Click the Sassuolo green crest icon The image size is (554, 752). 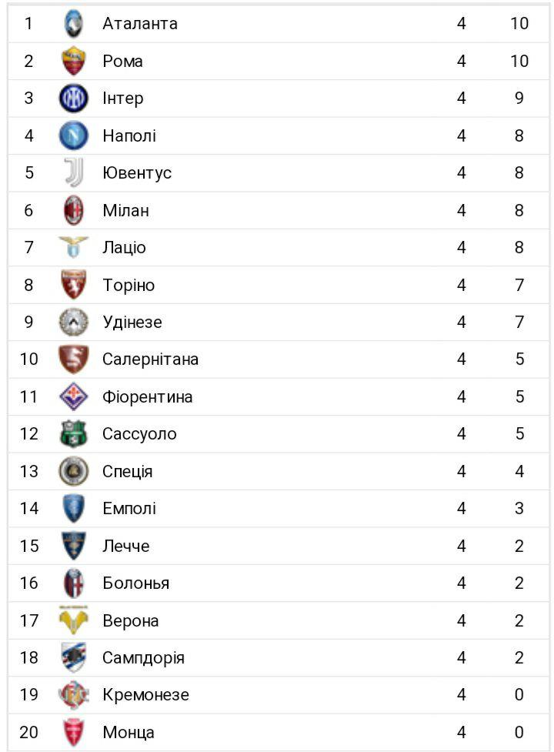(x=74, y=434)
